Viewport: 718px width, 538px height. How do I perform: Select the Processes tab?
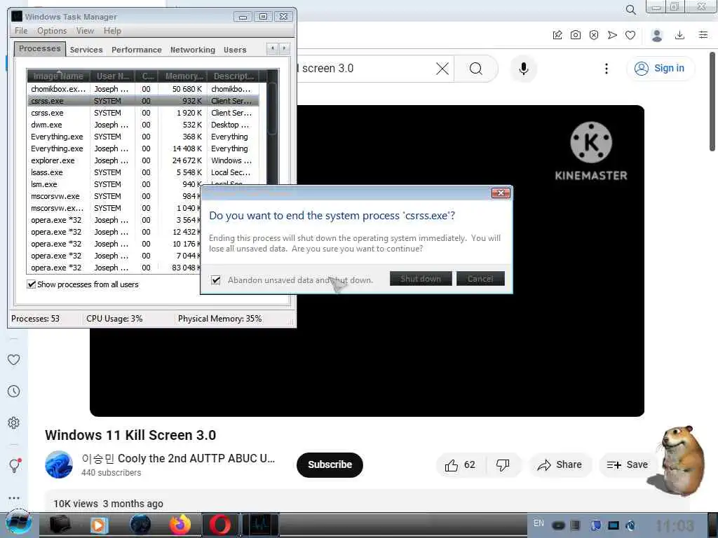pyautogui.click(x=40, y=48)
